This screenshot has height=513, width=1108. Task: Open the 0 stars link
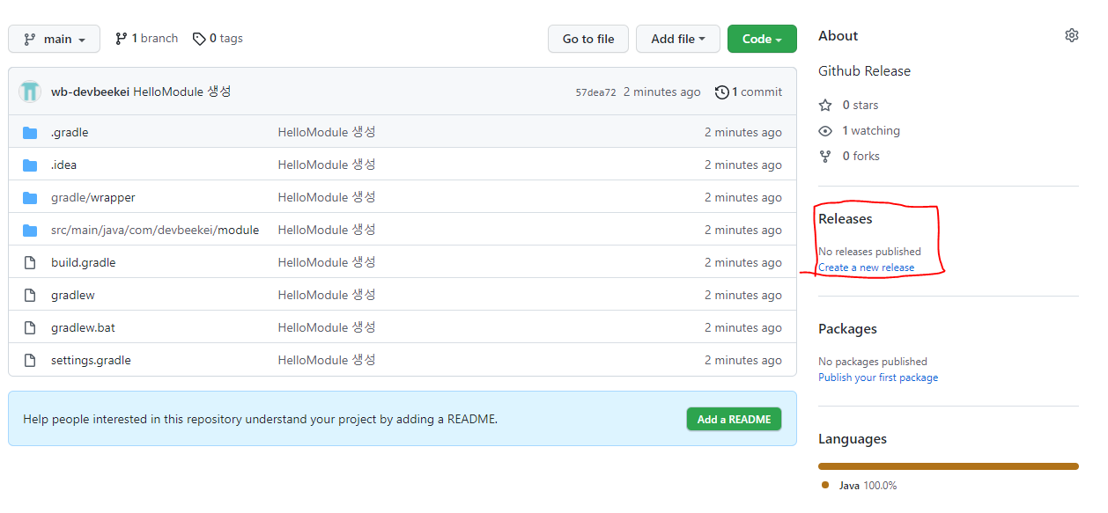click(860, 105)
